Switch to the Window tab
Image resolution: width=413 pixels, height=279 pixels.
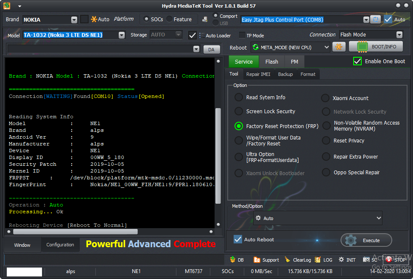(x=22, y=245)
